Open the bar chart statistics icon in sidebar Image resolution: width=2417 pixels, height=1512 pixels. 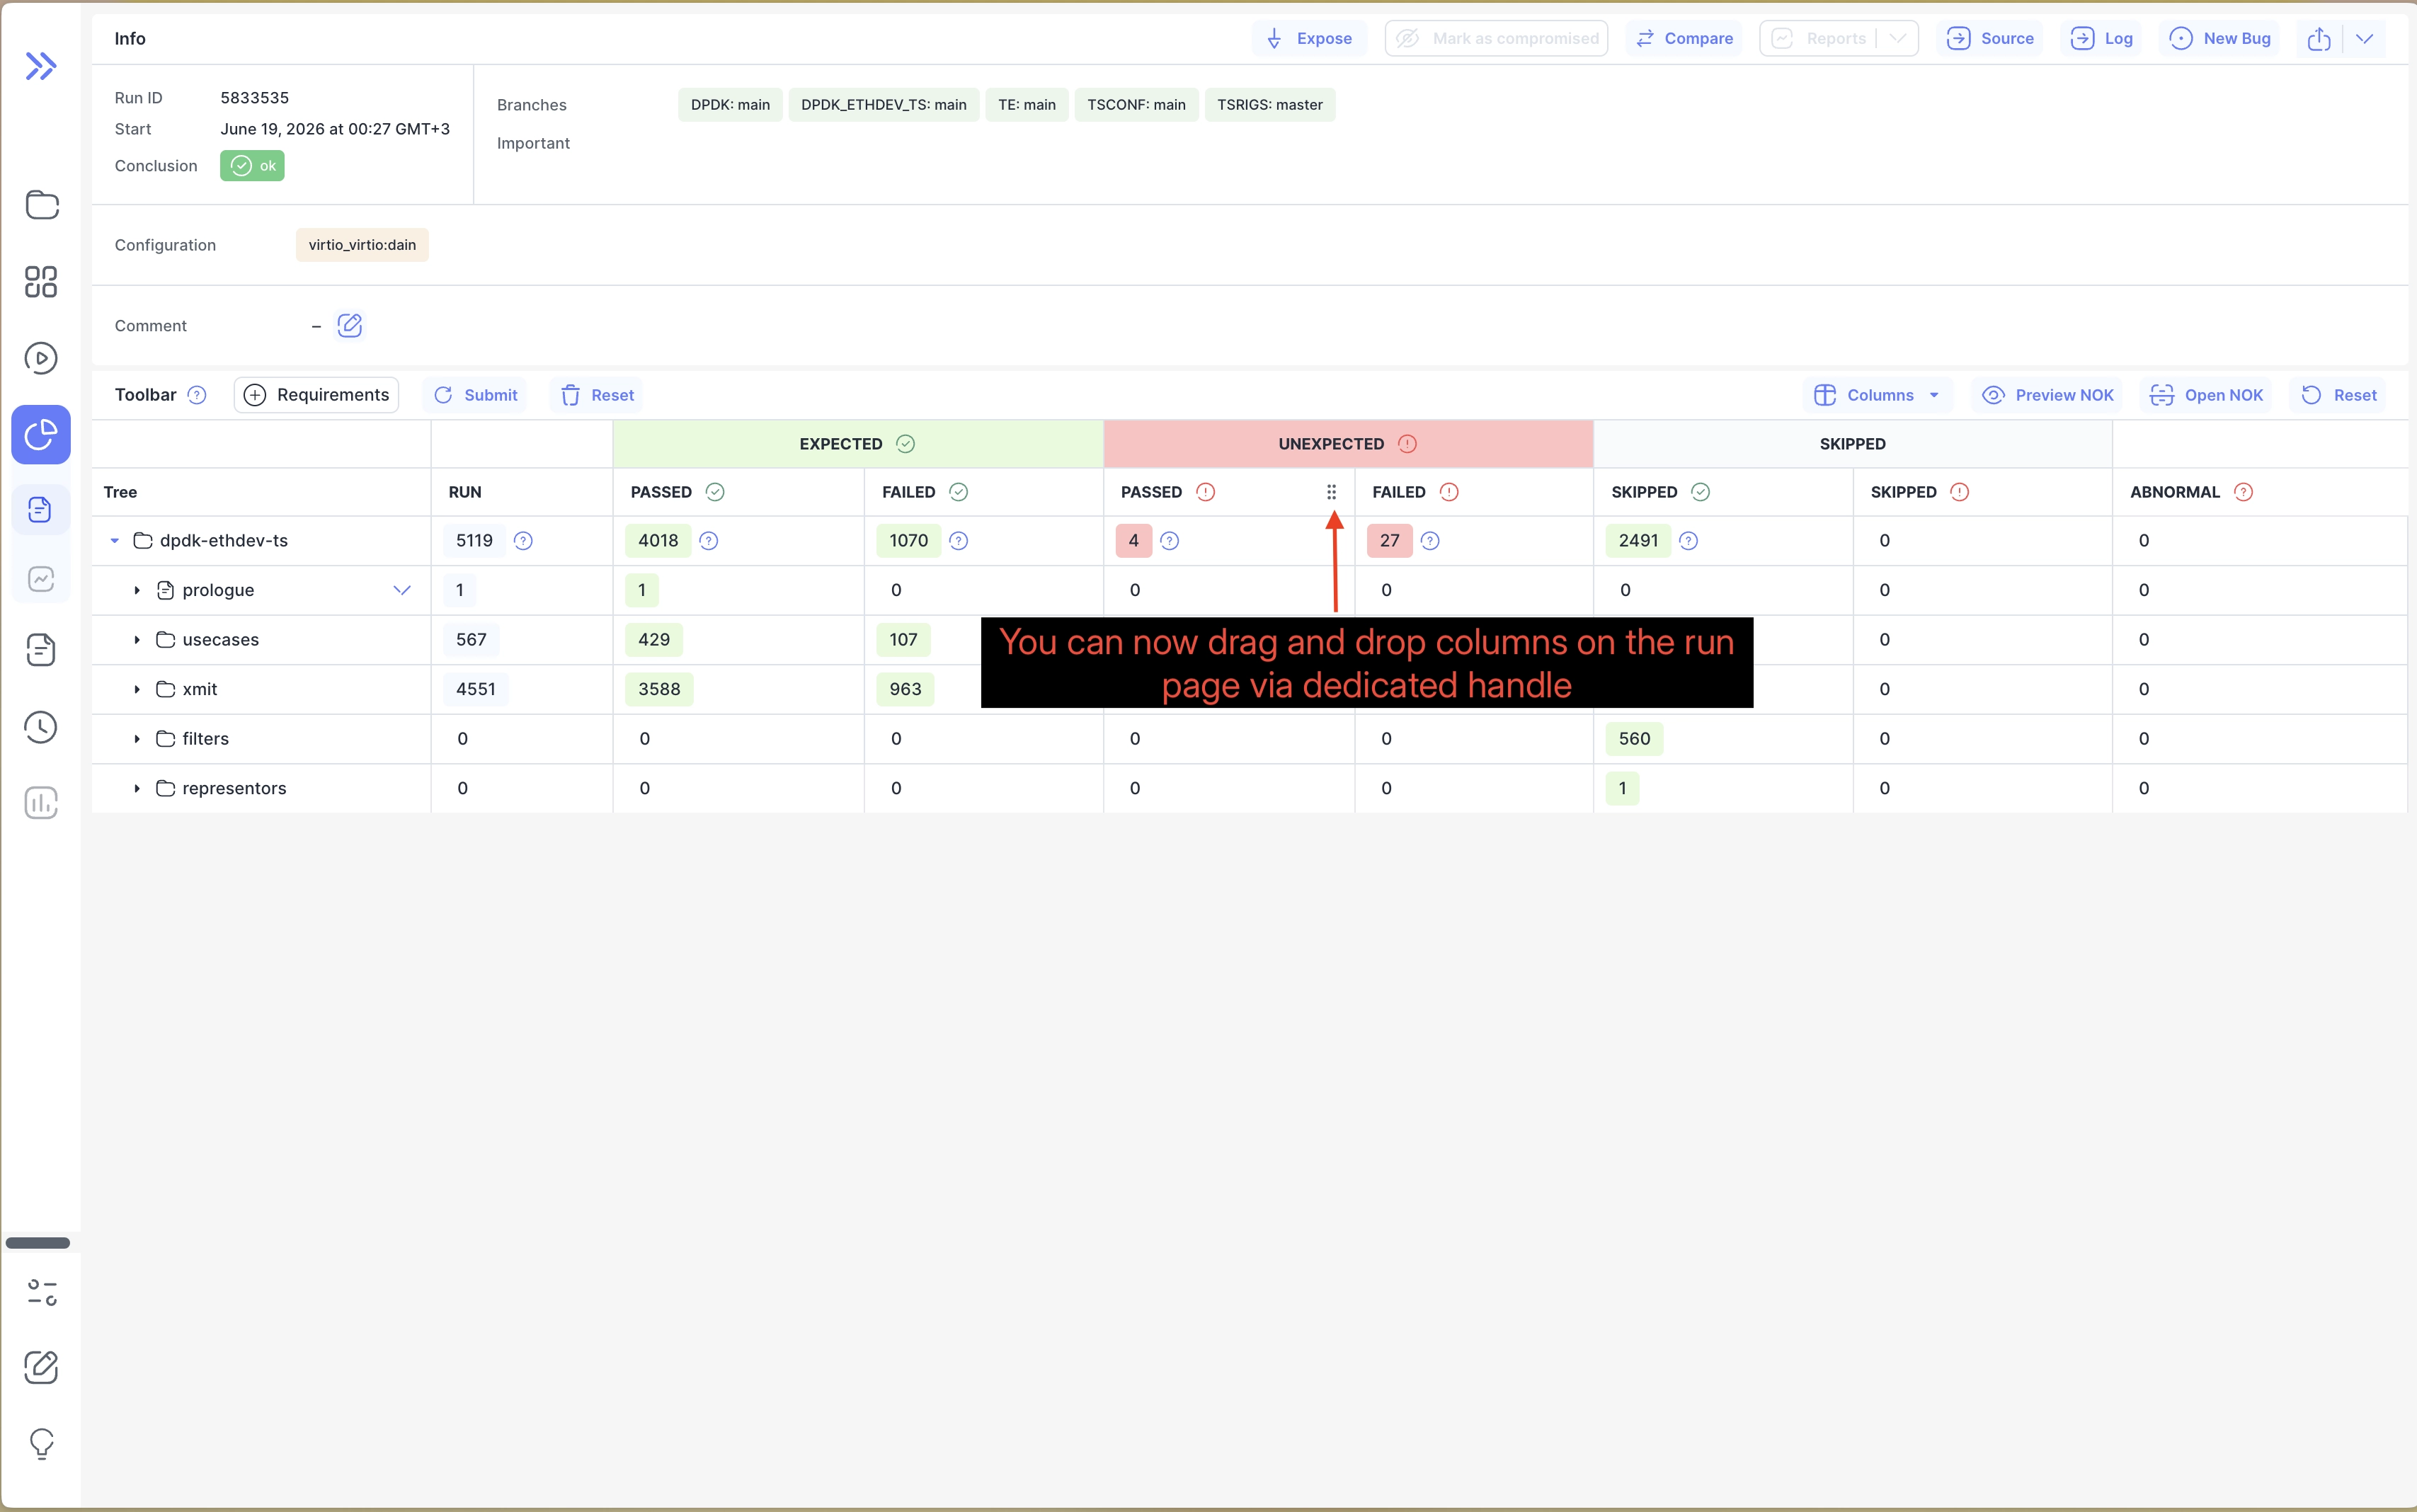(x=41, y=802)
